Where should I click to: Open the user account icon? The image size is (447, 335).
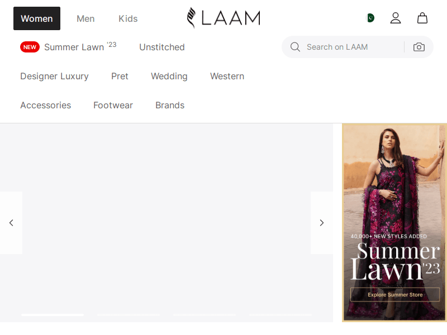pos(396,18)
